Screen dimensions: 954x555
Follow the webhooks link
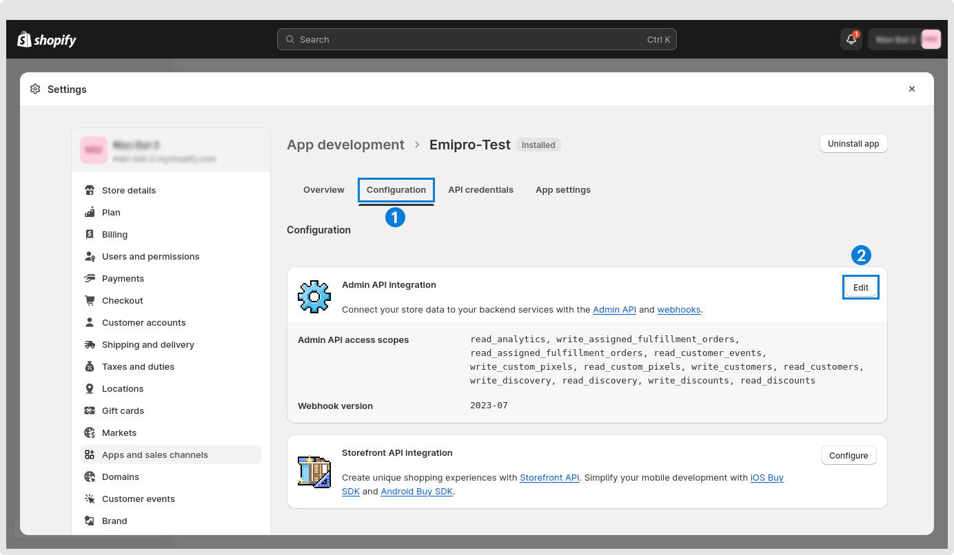(x=679, y=310)
